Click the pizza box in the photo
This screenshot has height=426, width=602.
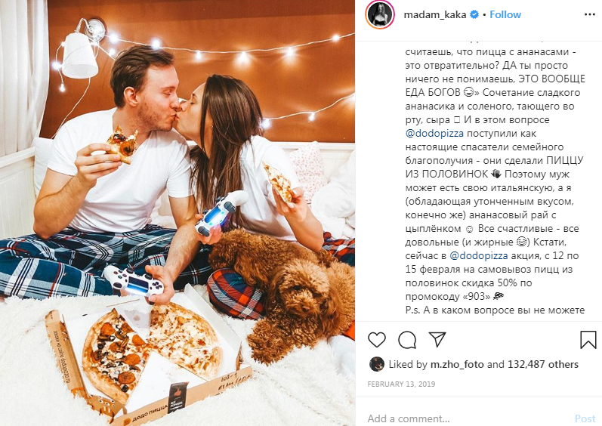pos(148,357)
